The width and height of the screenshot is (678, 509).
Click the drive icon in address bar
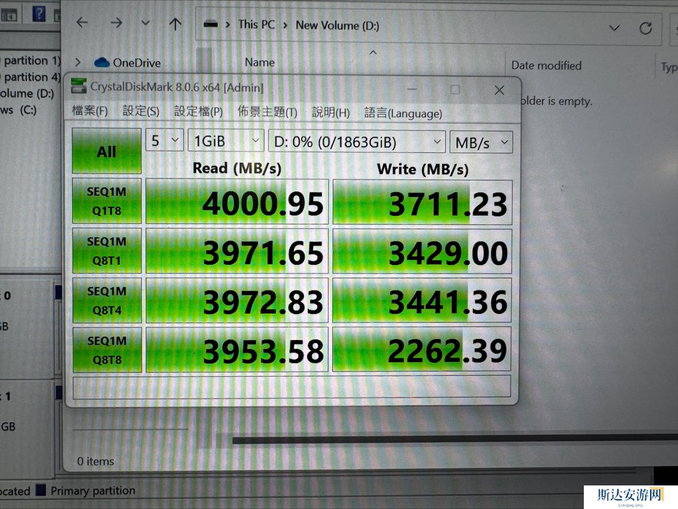click(x=210, y=24)
